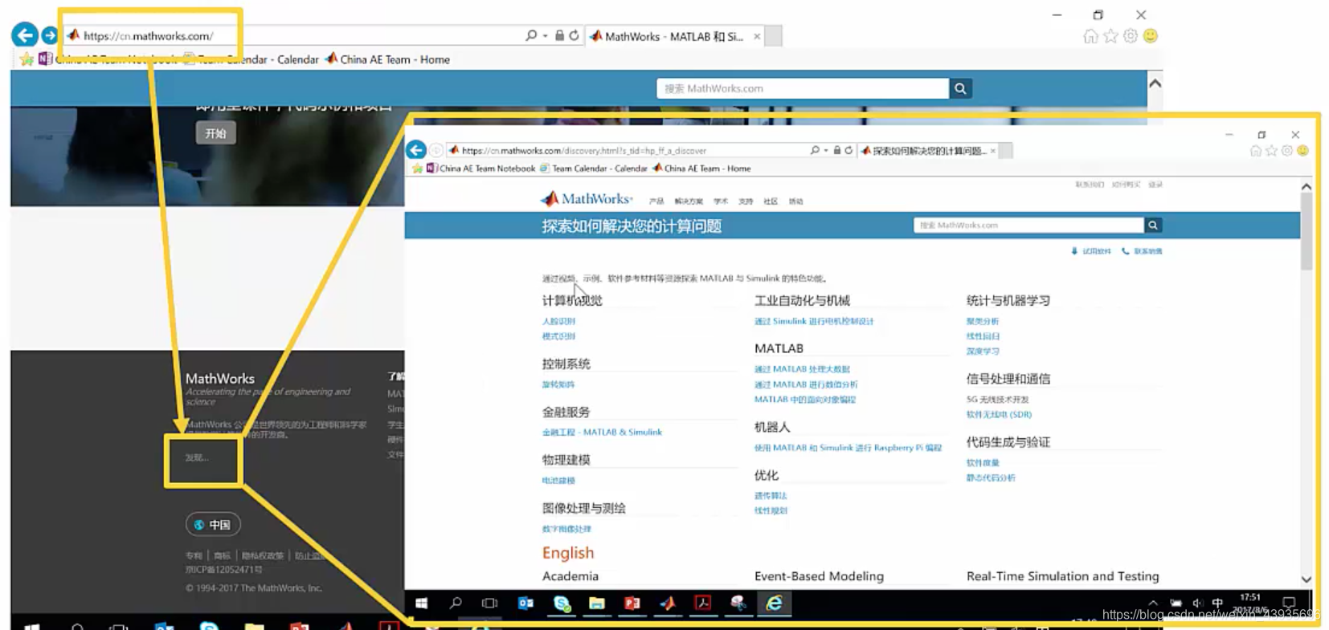Open the 静态代码分析 link
The height and width of the screenshot is (630, 1329).
coord(991,478)
